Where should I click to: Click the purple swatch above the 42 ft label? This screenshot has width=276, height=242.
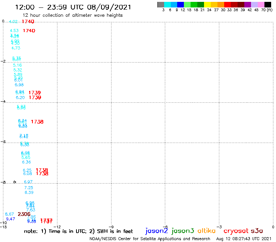tap(248, 4)
